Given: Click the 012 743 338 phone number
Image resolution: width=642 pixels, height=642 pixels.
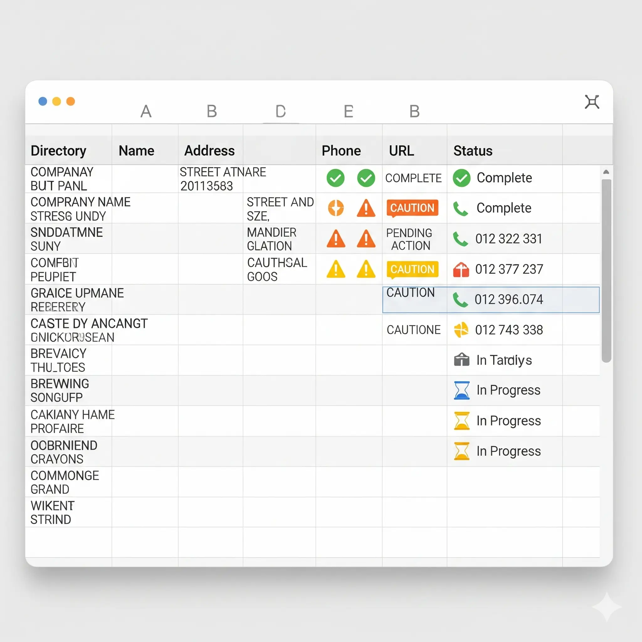Looking at the screenshot, I should 509,330.
